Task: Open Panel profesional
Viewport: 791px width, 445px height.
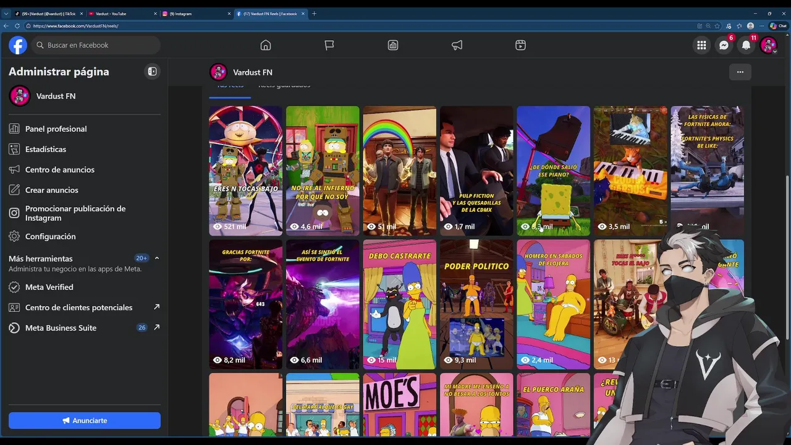Action: click(85, 129)
